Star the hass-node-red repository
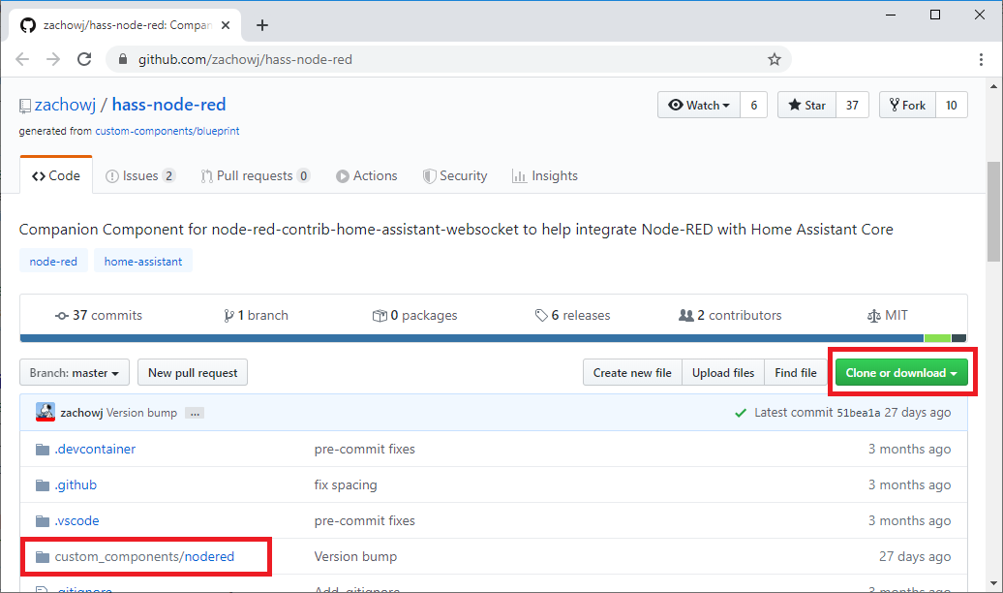The width and height of the screenshot is (1003, 593). point(806,105)
